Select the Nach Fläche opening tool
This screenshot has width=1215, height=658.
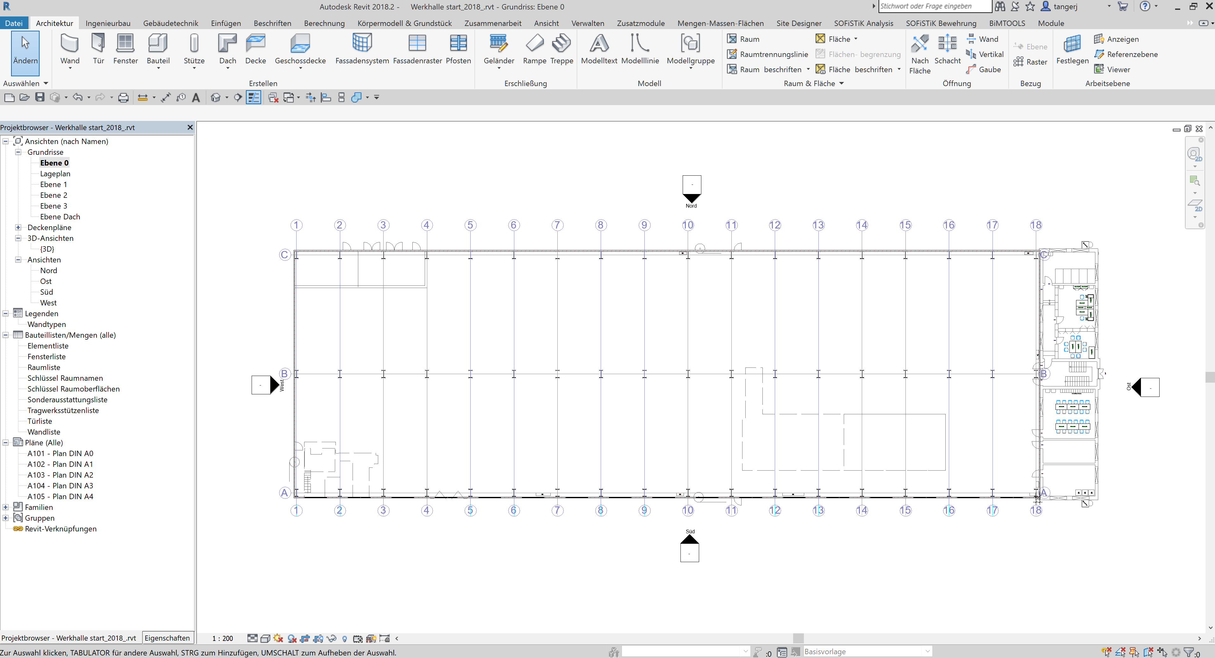pyautogui.click(x=920, y=54)
